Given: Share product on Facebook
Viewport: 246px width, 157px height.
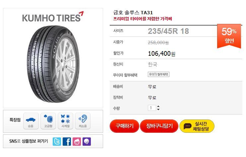Looking at the screenshot, I should 67,141.
